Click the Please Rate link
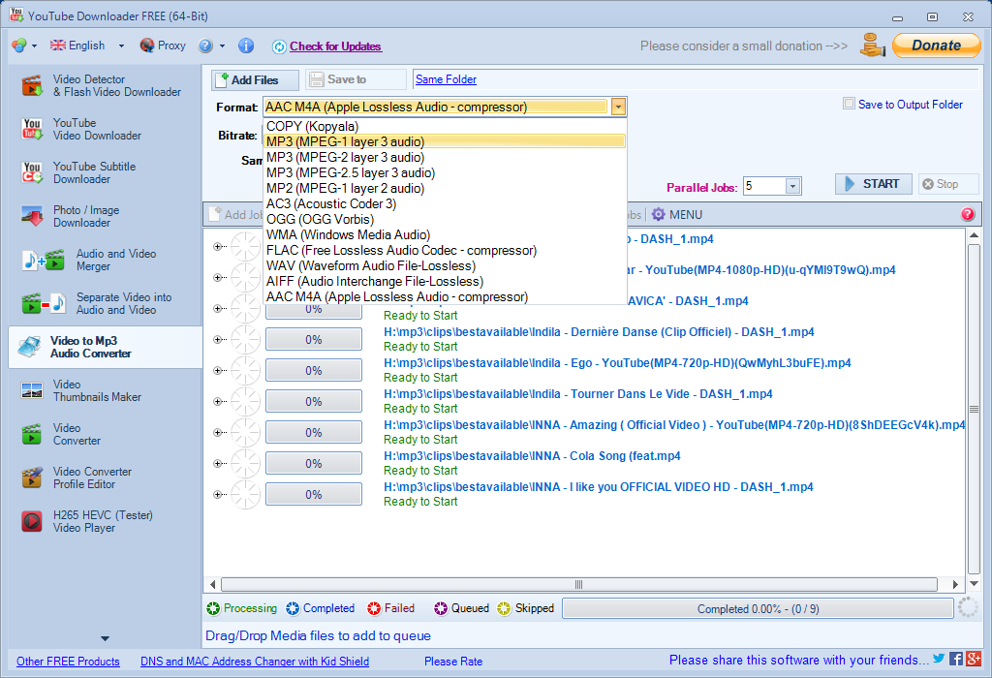 pyautogui.click(x=453, y=662)
